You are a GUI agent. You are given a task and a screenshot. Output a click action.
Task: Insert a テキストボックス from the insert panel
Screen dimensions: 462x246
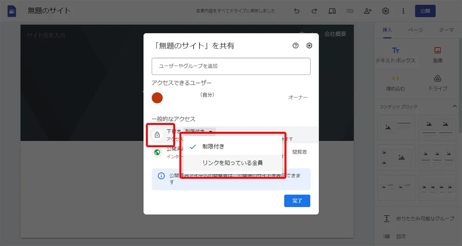[x=396, y=55]
